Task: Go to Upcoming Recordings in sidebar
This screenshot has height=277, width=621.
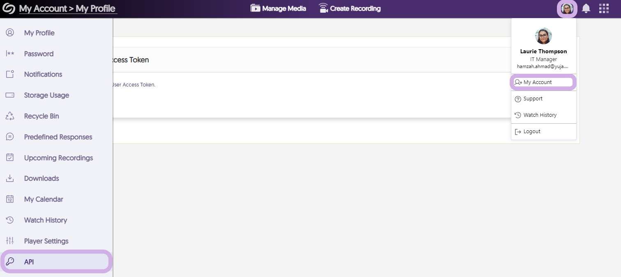Action: pyautogui.click(x=58, y=158)
